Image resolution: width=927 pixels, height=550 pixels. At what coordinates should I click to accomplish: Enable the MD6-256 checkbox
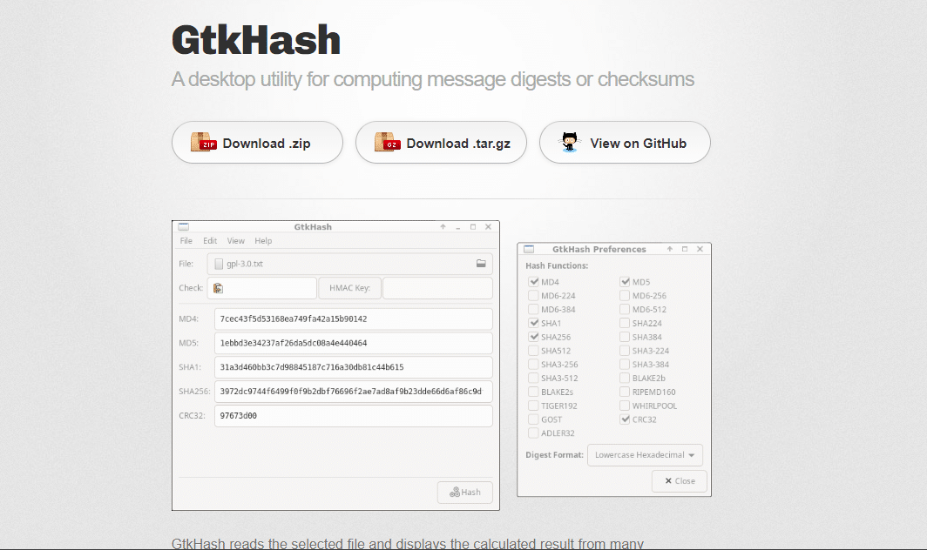tap(625, 295)
